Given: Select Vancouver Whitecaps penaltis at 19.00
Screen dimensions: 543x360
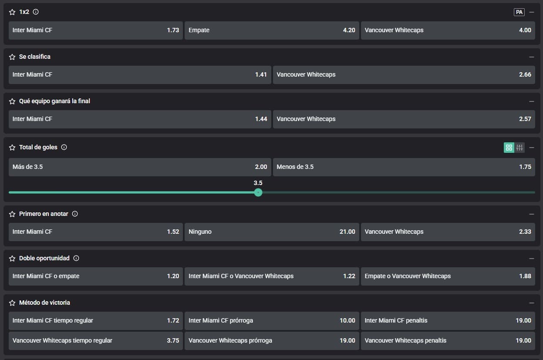Looking at the screenshot, I should (x=448, y=340).
